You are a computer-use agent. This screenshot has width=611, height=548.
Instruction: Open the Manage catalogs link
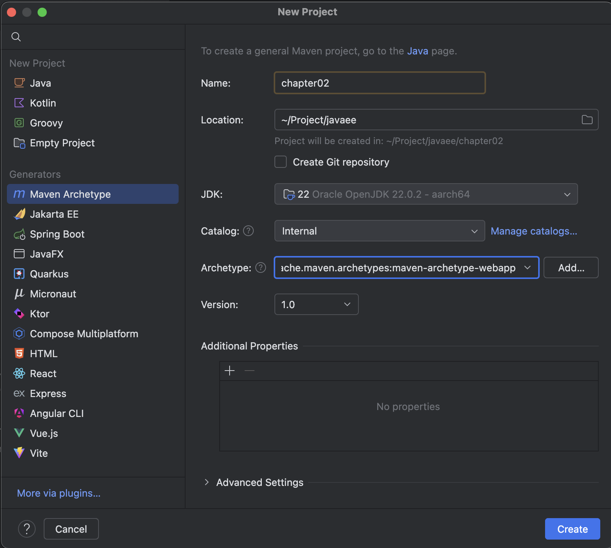click(x=534, y=231)
